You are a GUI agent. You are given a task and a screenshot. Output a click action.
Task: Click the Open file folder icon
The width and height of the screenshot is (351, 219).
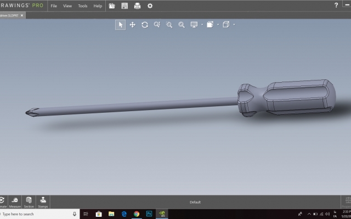(x=112, y=6)
